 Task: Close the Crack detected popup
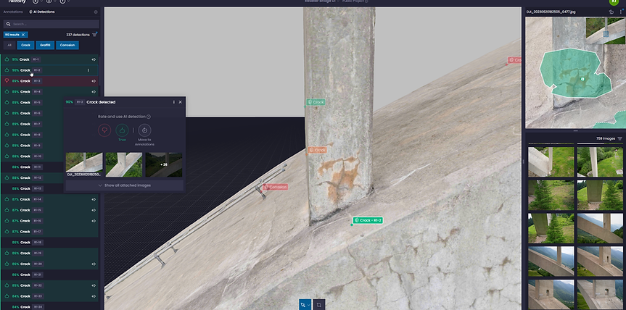pos(180,102)
